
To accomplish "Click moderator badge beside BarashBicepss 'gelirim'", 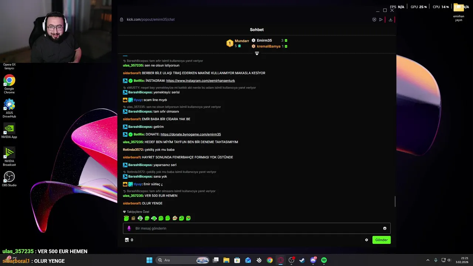I will pyautogui.click(x=125, y=127).
